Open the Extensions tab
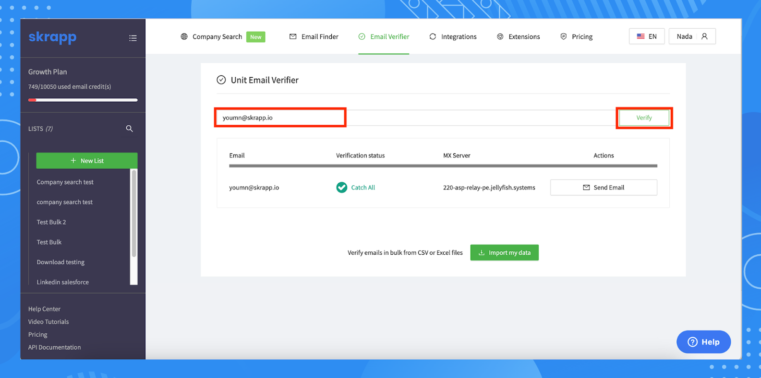Screen dimensions: 761x378 518,36
